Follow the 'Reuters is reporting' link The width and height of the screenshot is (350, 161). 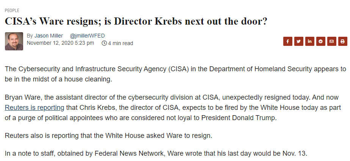coord(35,107)
